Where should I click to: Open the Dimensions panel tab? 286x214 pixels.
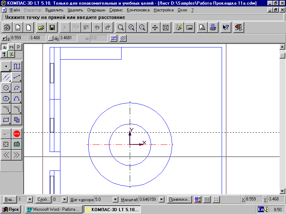pyautogui.click(x=11, y=47)
